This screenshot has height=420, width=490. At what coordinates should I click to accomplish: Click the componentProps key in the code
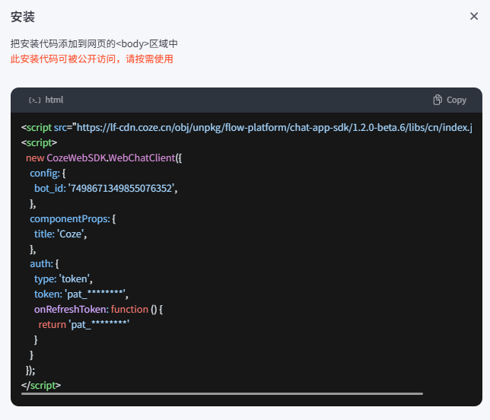click(69, 218)
